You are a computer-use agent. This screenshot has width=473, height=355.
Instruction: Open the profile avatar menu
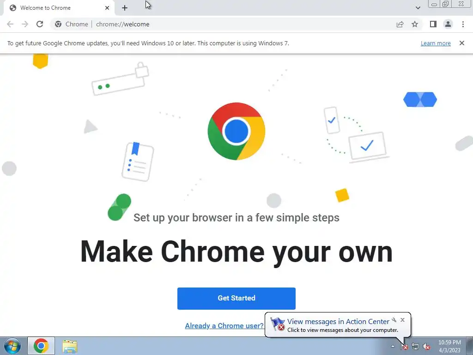[x=448, y=24]
